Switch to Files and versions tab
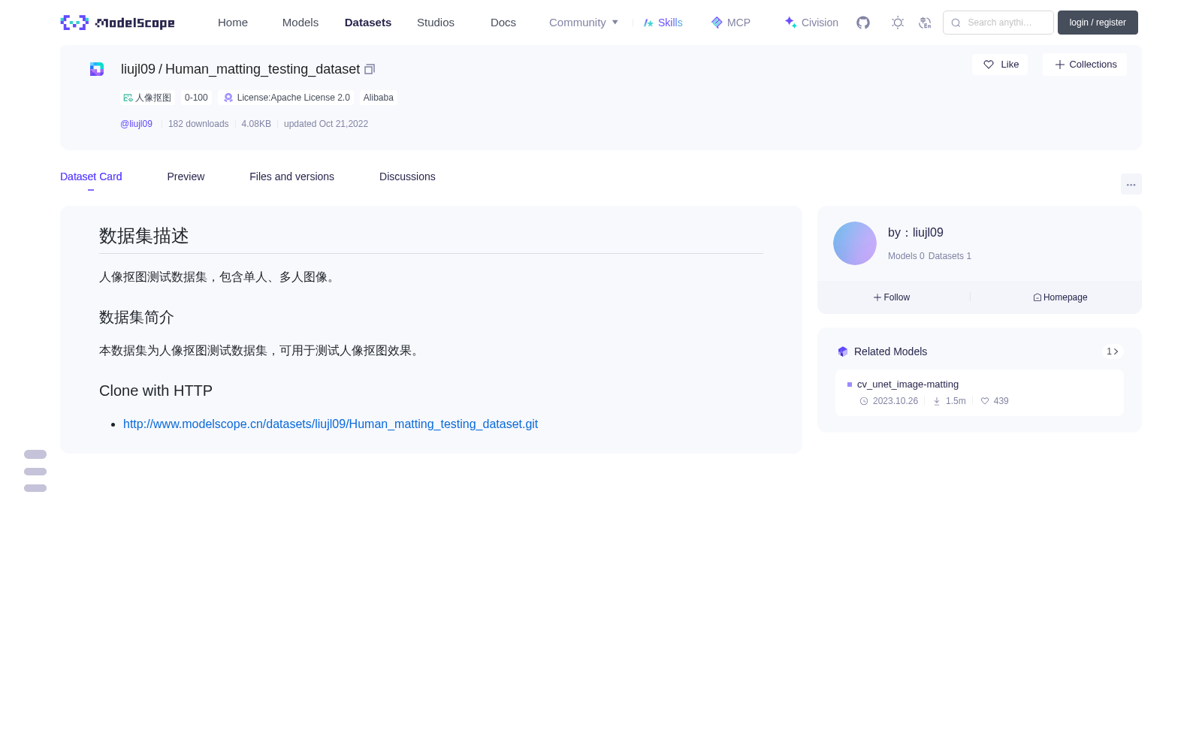Image resolution: width=1202 pixels, height=751 pixels. (291, 176)
